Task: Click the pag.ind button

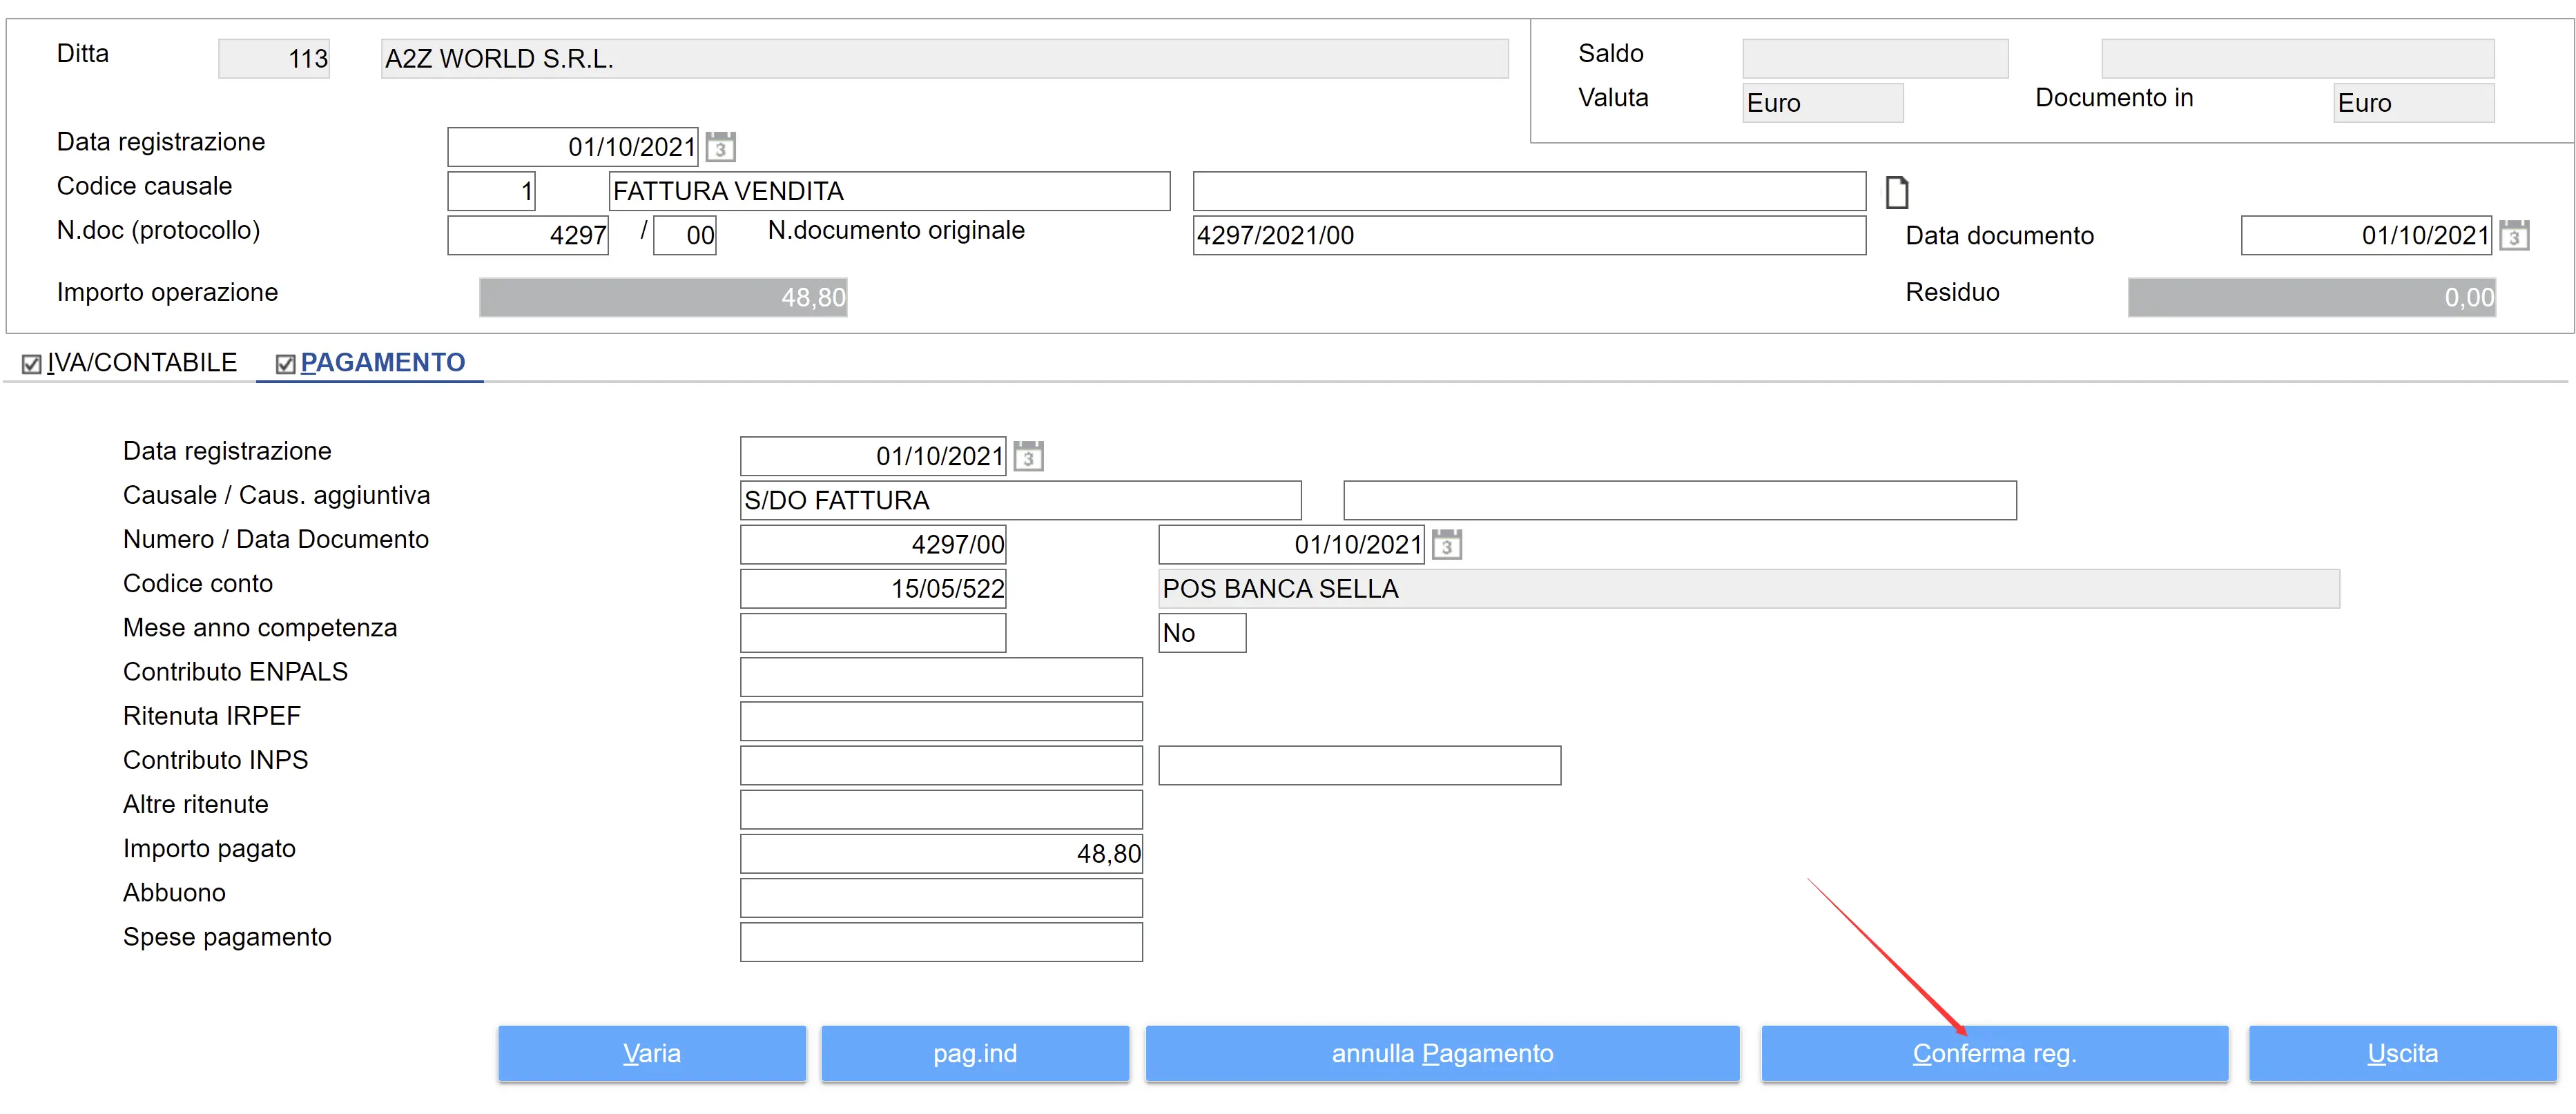Action: (974, 1053)
